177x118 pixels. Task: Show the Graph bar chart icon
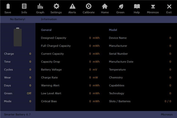pyautogui.click(x=40, y=6)
